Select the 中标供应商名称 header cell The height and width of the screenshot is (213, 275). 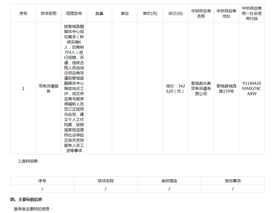point(201,14)
